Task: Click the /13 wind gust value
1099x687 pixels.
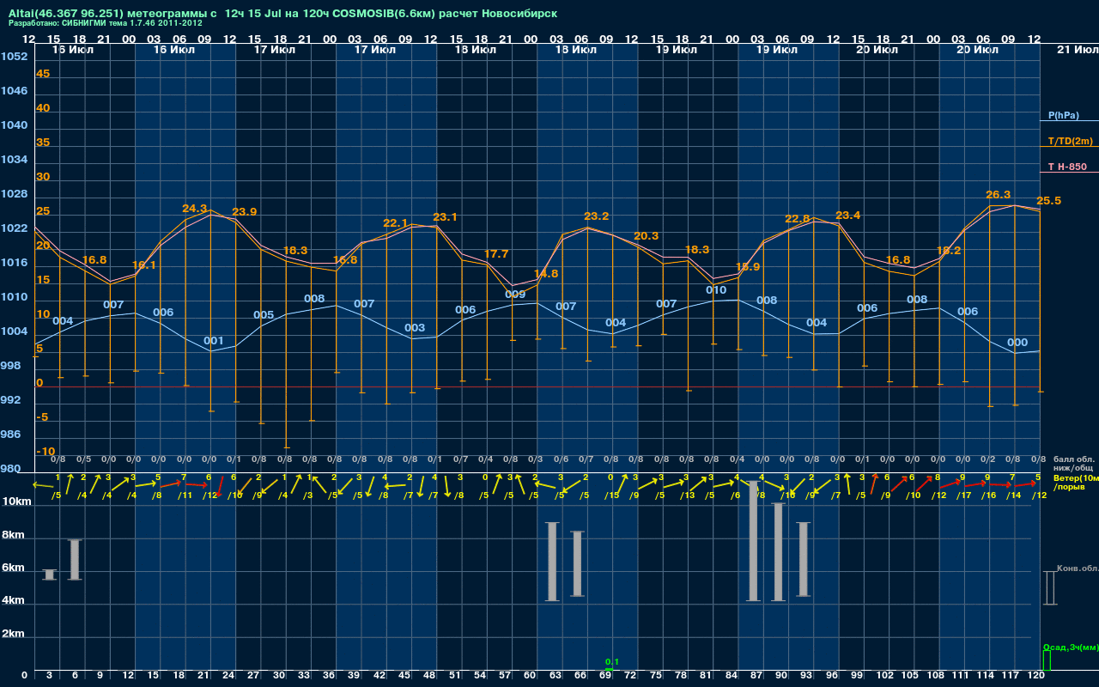Action: [x=687, y=495]
